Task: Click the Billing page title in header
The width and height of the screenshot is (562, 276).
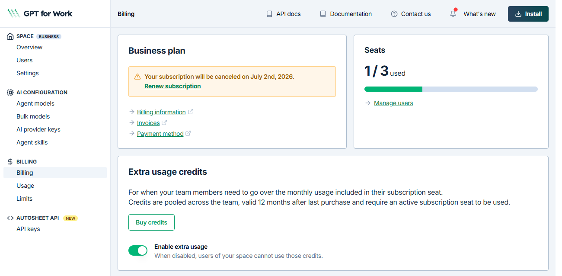Action: (126, 14)
